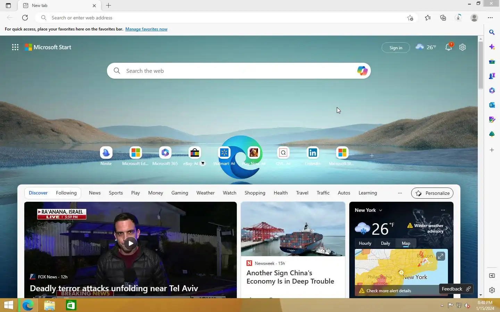
Task: Expand the weather map to full view
Action: pyautogui.click(x=440, y=256)
